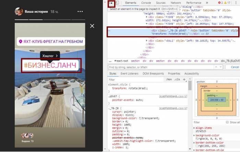Click the yellow warning count indicator
Image resolution: width=240 pixels, height=152 pixels.
pyautogui.click(x=228, y=3)
